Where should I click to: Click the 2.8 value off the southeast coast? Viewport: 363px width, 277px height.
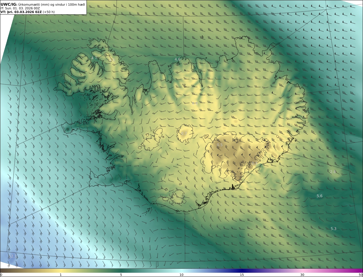(x=333, y=172)
